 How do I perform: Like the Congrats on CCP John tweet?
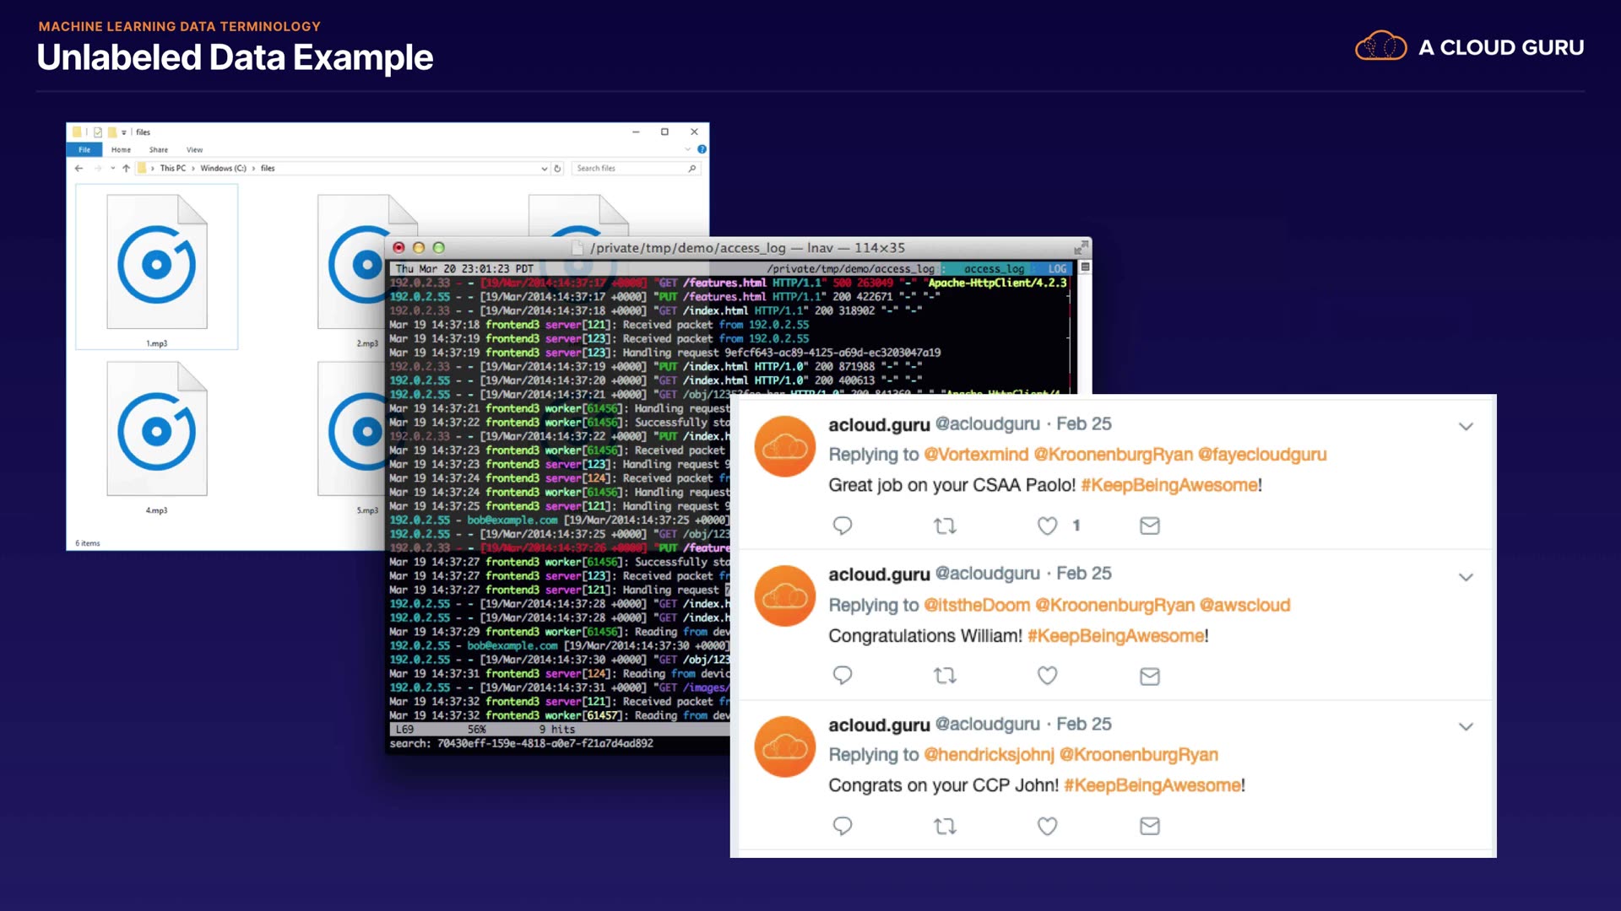point(1047,826)
